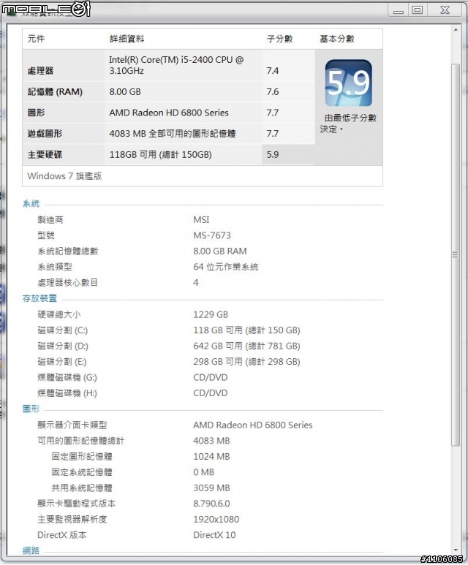Click the 642 GB 可用 (總計 781 GB) value
Viewport: 468px width, 565px height.
pyautogui.click(x=246, y=346)
